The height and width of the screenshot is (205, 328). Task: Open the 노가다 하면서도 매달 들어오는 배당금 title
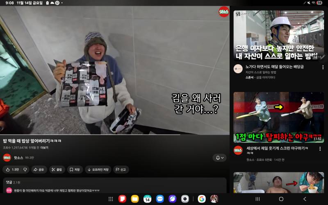point(274,67)
